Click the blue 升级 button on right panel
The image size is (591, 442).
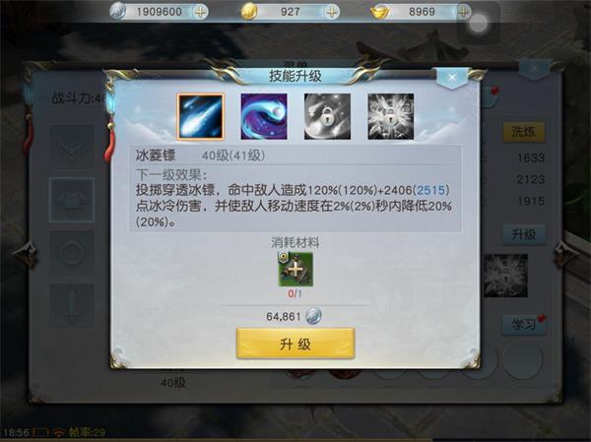(524, 234)
